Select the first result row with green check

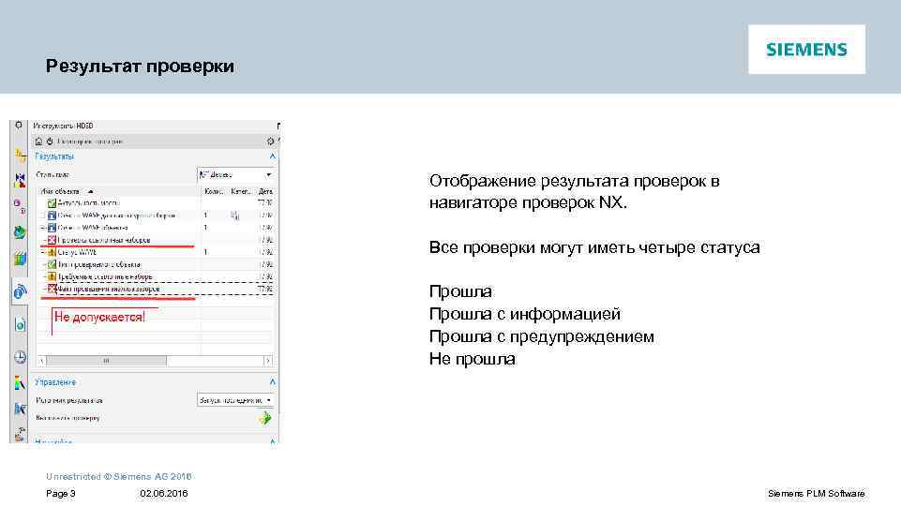157,202
